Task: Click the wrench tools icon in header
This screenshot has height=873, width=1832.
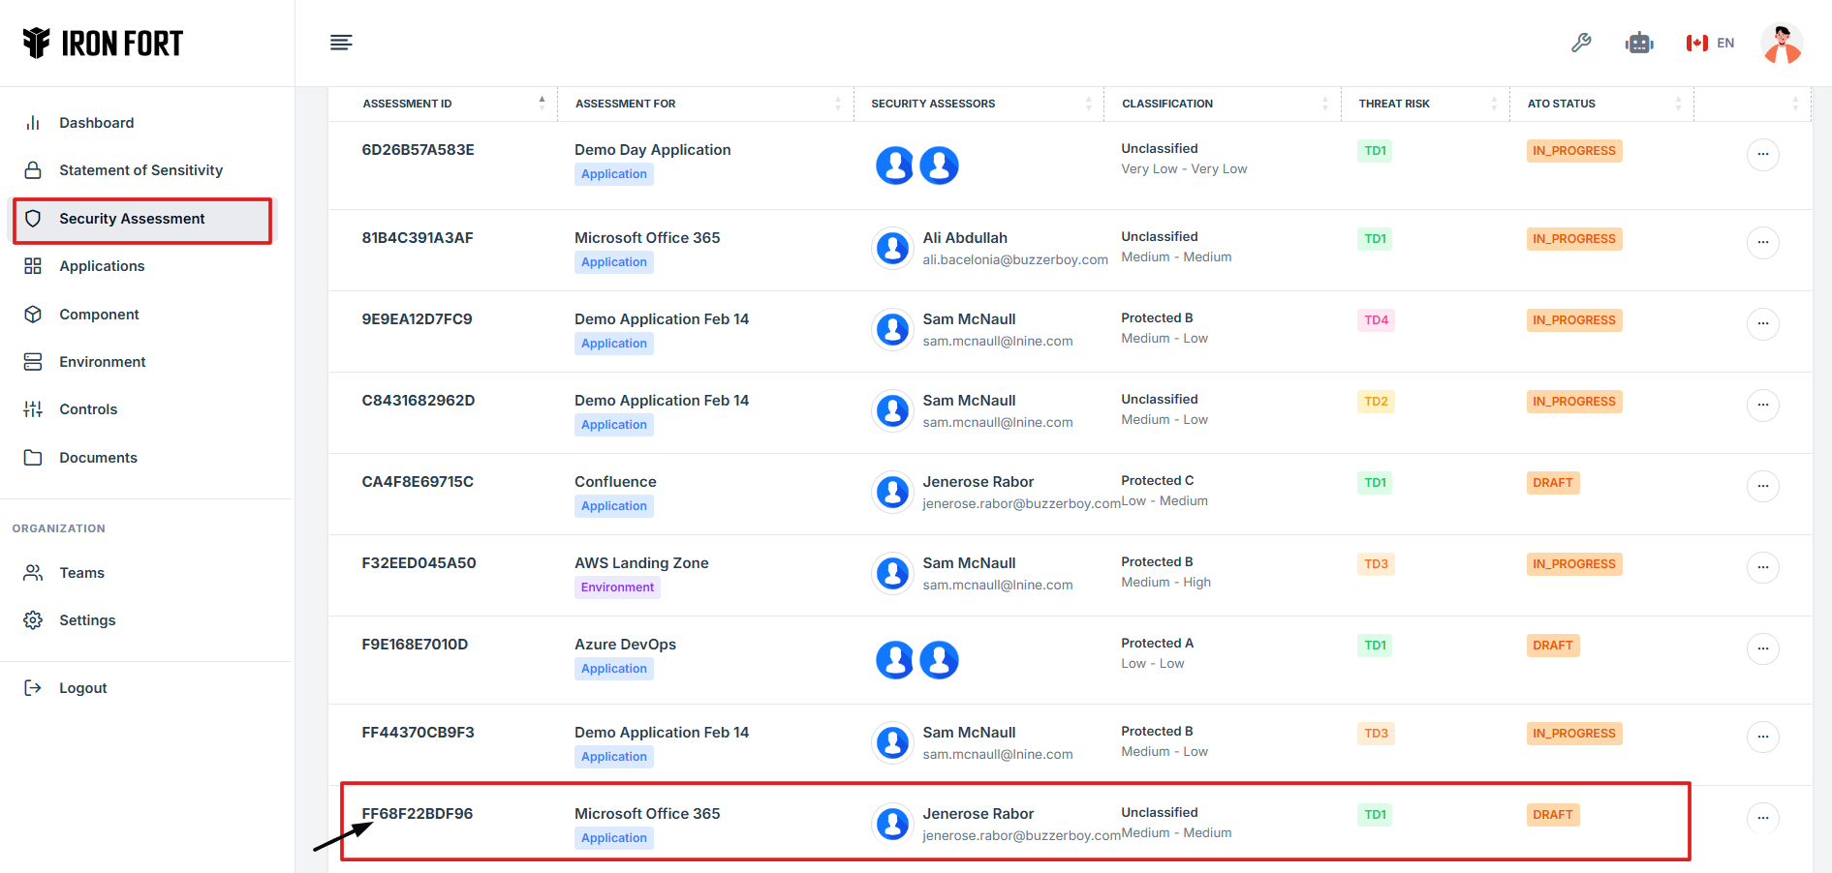Action: 1581,43
